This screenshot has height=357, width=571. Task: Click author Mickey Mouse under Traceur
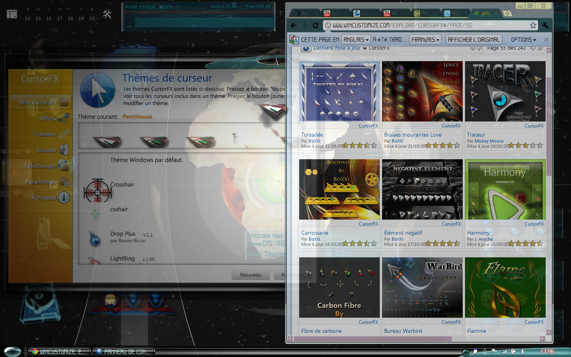[x=489, y=141]
